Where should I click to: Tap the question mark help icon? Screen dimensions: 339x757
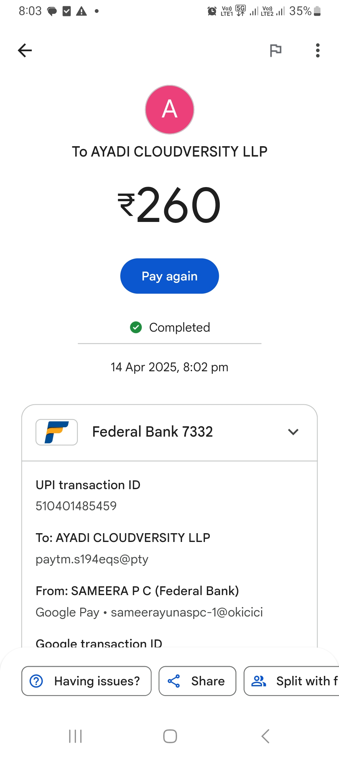click(x=36, y=681)
